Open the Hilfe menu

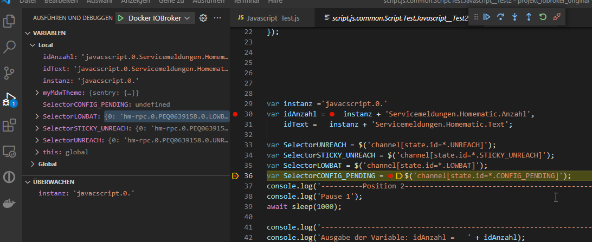click(275, 2)
